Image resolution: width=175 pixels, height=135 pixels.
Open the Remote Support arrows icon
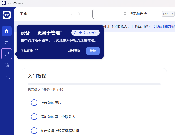coord(7,42)
